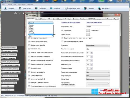This screenshot has height=98, width=130.
Task: Open the Справка menu
Action: [x=30, y=5]
